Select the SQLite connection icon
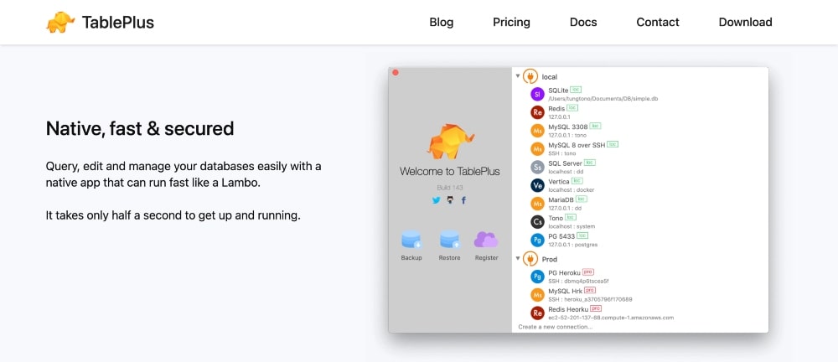This screenshot has height=362, width=838. [537, 95]
